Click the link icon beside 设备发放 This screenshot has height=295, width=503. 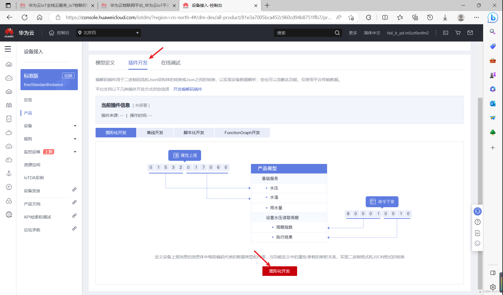pos(74,189)
